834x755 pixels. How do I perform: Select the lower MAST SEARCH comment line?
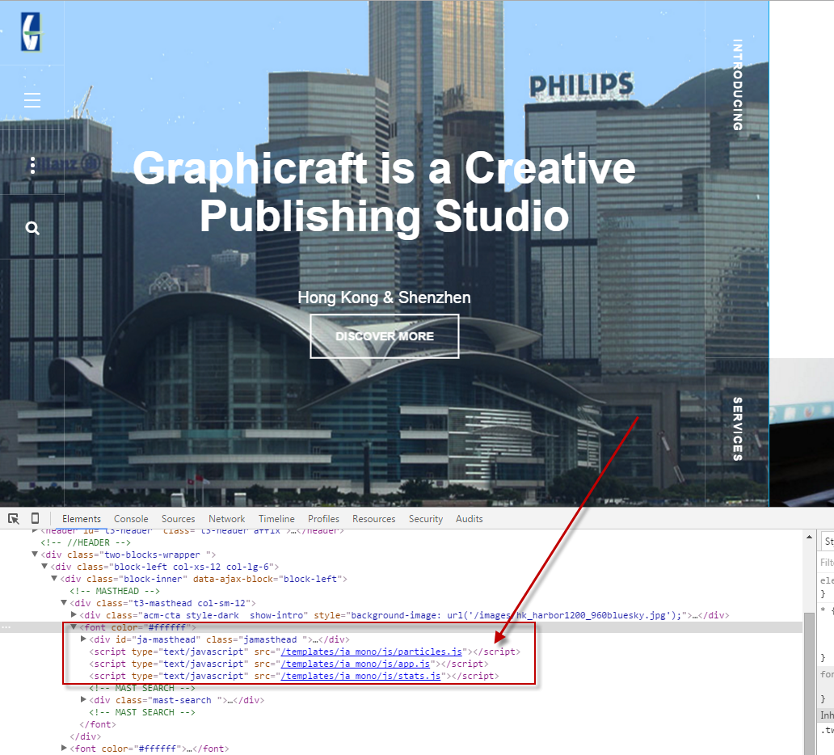point(142,712)
